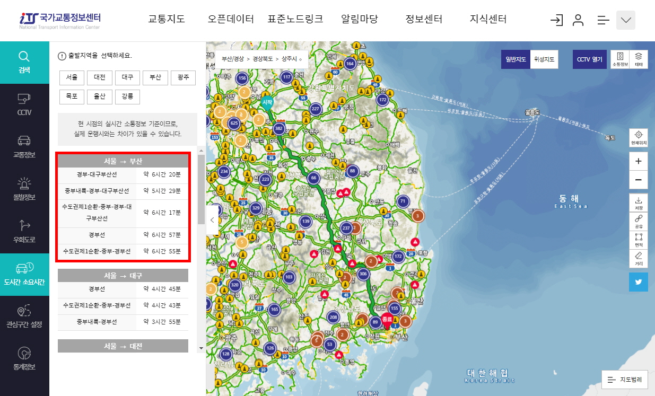Select 목포 departure region button
The width and height of the screenshot is (655, 396).
tap(72, 96)
